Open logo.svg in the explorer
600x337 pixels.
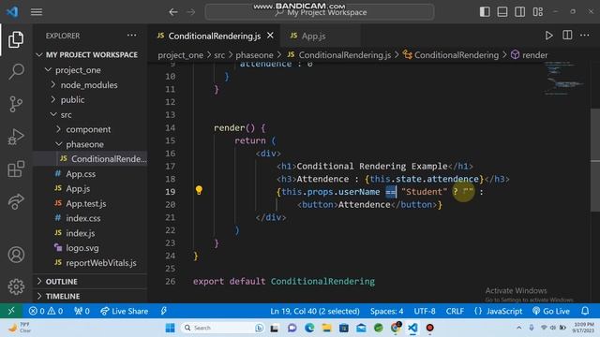tap(90, 248)
